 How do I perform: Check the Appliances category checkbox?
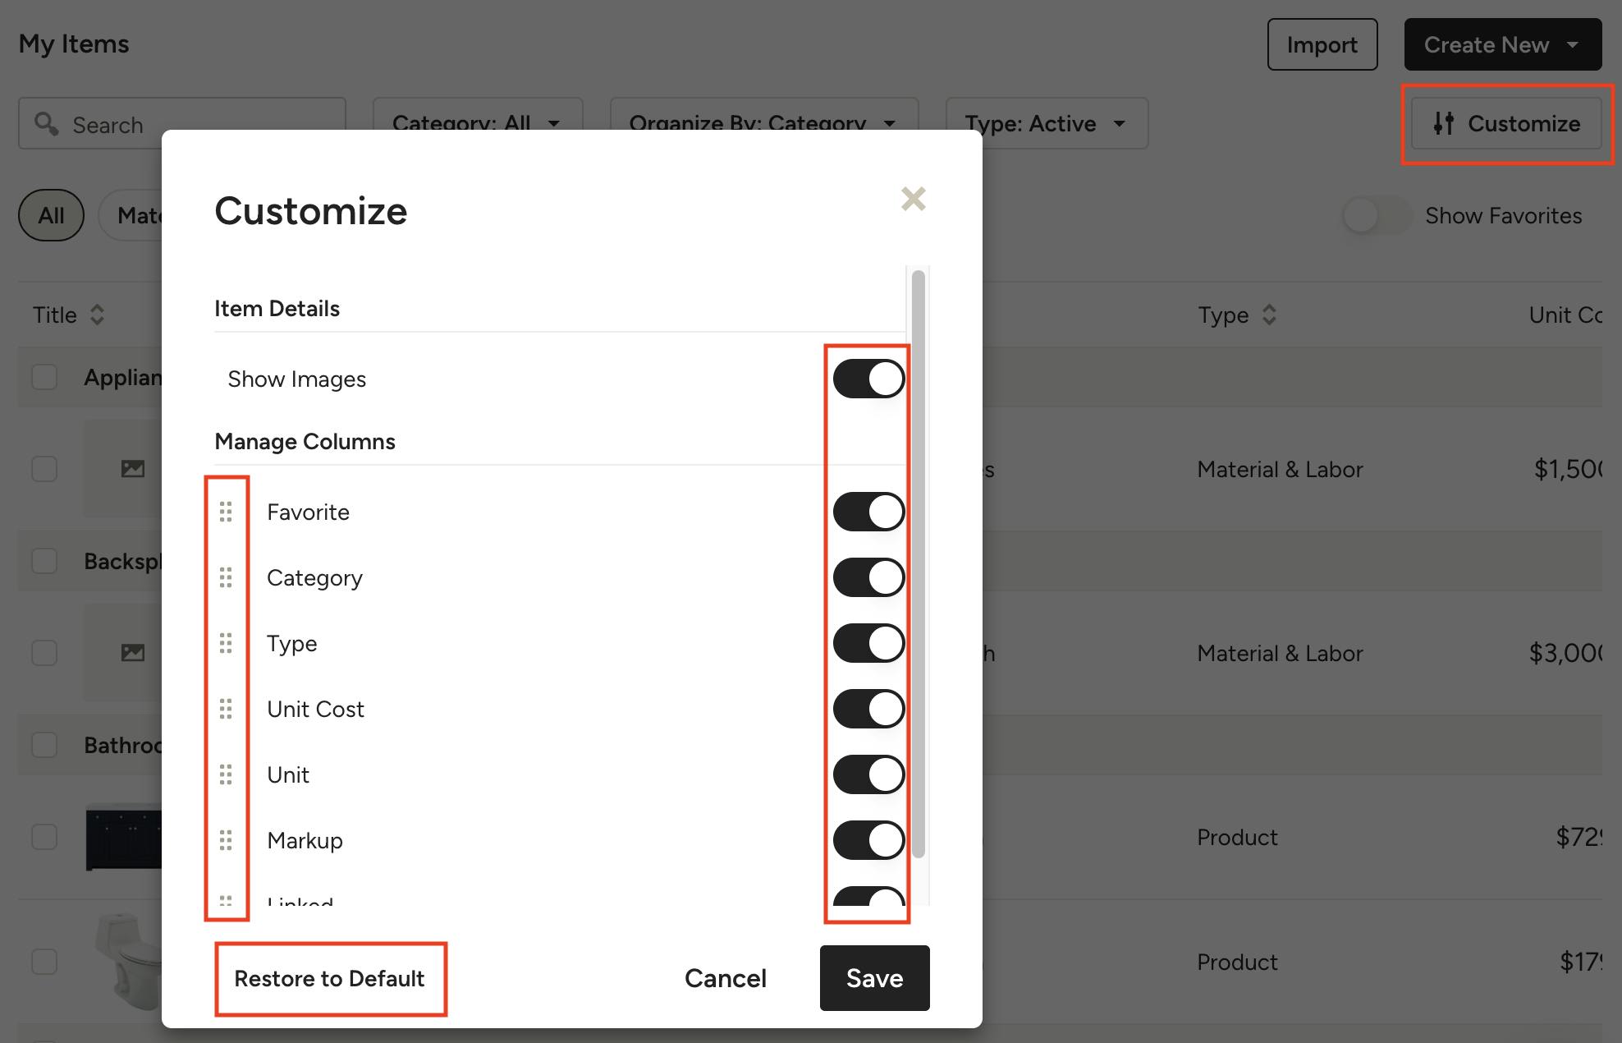pos(44,377)
